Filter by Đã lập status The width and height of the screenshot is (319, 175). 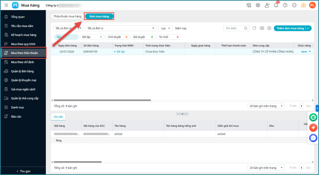92,37
